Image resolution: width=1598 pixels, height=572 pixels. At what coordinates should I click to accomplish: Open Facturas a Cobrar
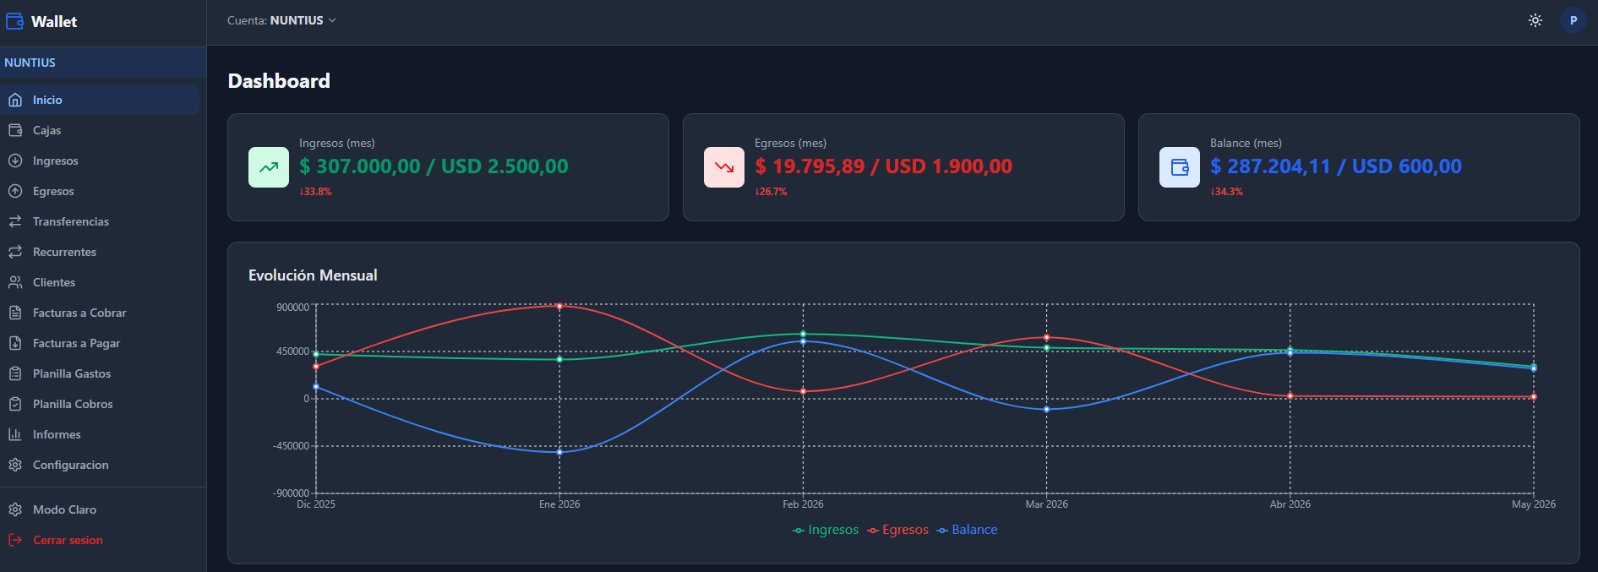pos(100,313)
